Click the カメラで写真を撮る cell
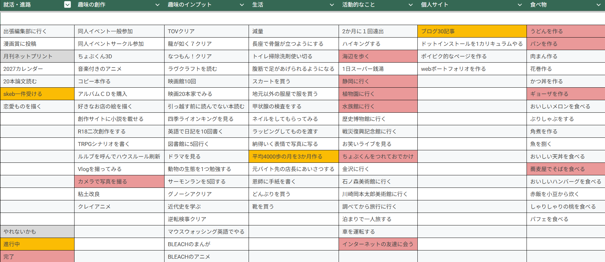The width and height of the screenshot is (605, 262). click(119, 182)
